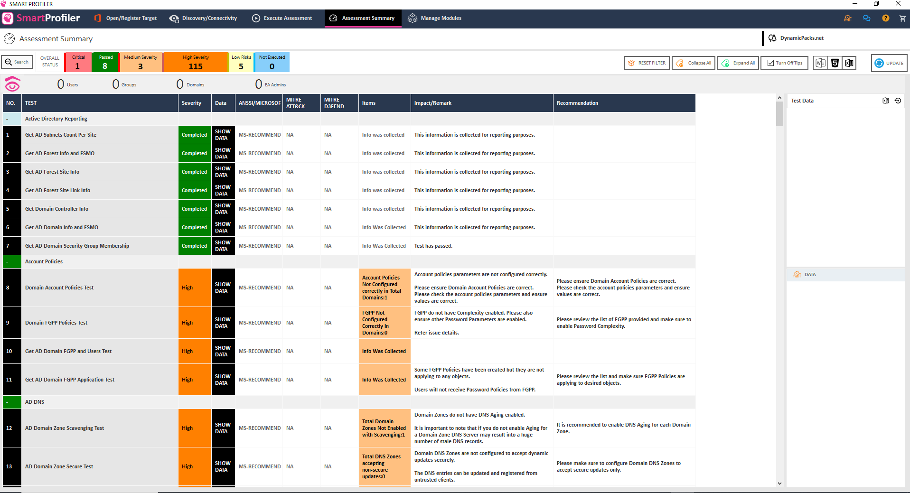Click the pink eye icon

(x=12, y=84)
